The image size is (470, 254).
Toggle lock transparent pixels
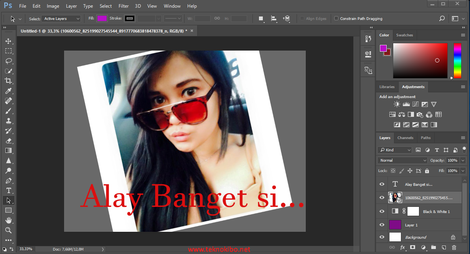point(392,171)
